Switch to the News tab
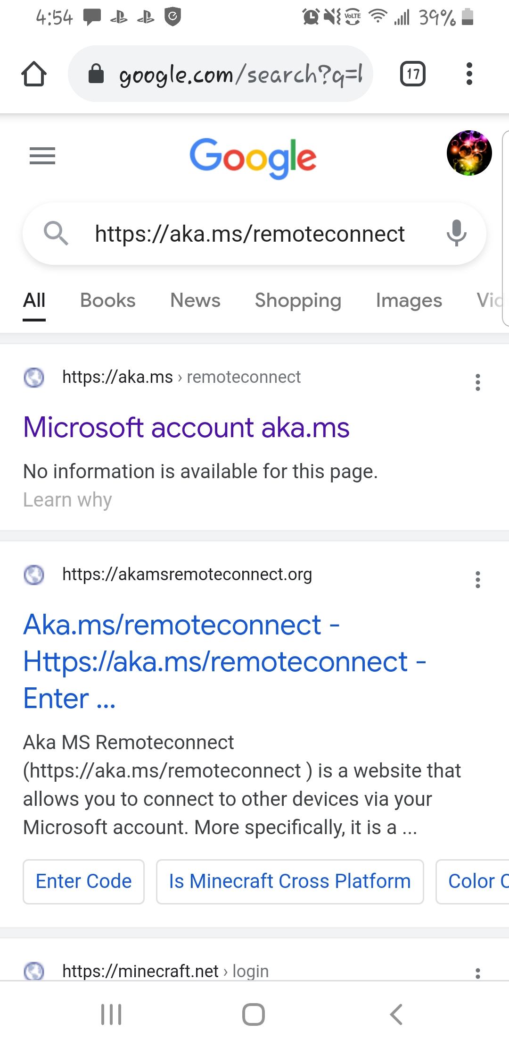The height and width of the screenshot is (1048, 509). 195,300
